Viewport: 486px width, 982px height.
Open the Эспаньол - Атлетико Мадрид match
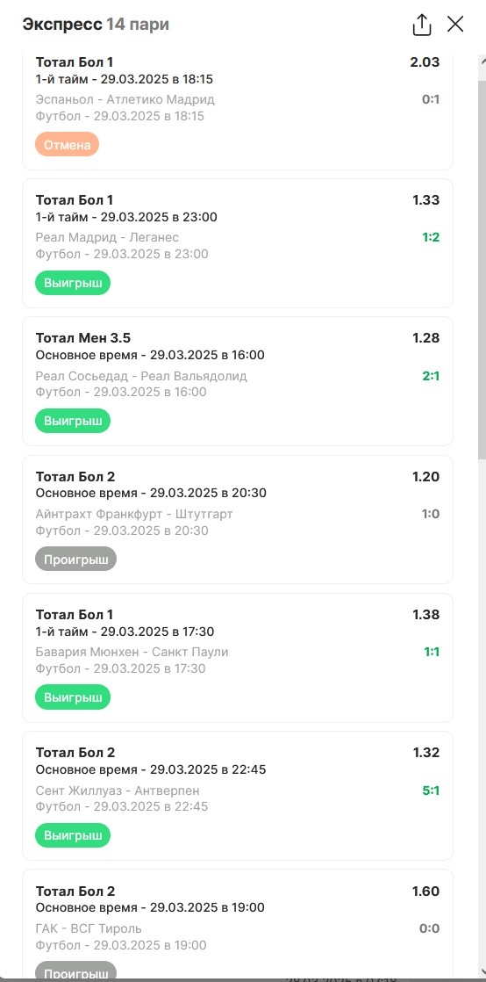click(125, 99)
